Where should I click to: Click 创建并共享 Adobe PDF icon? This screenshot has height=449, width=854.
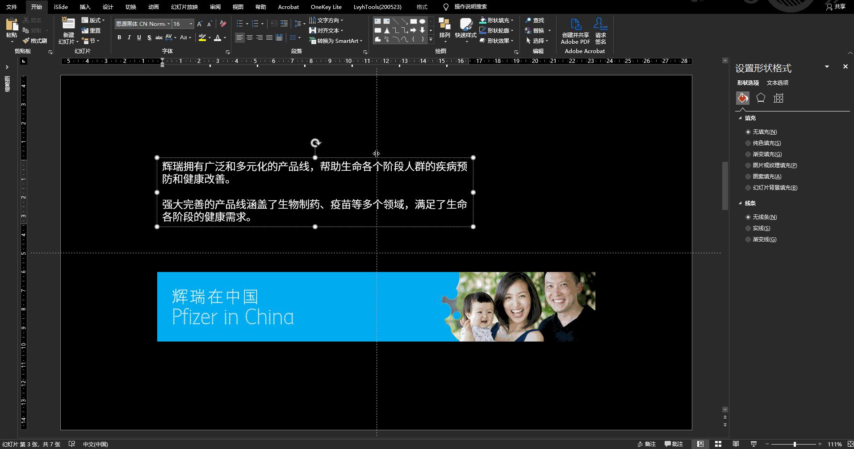[x=575, y=30]
